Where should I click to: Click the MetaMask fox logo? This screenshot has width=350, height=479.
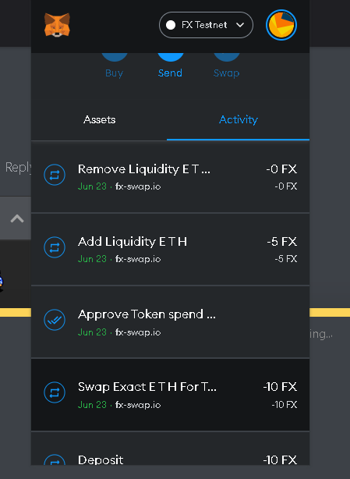(x=57, y=25)
